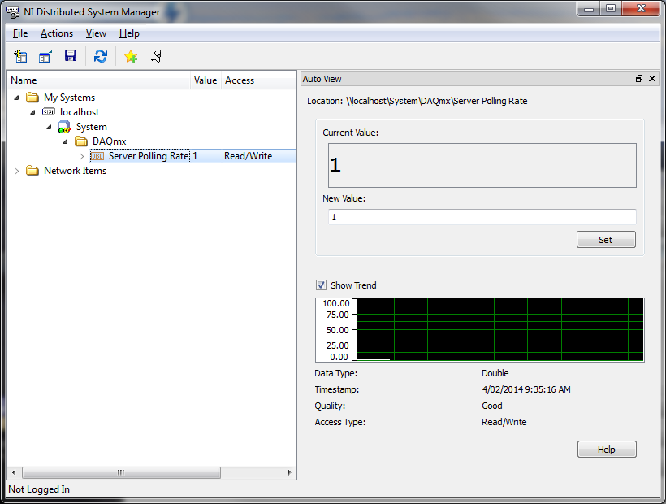Maximize the Distributed System Manager window

pyautogui.click(x=611, y=9)
